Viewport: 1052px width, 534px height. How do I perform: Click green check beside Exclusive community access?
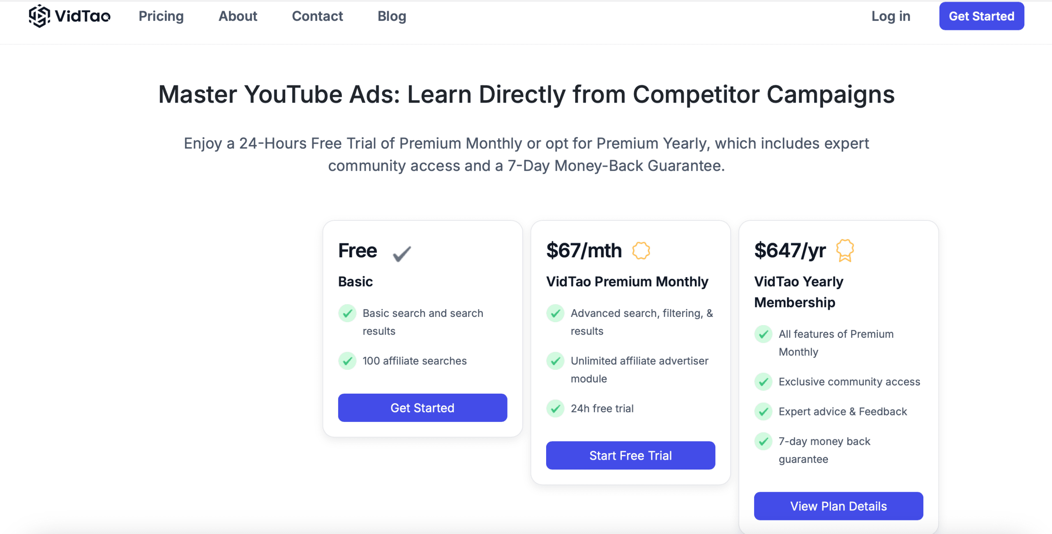tap(763, 382)
